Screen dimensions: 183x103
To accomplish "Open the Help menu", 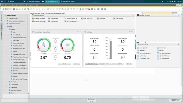I will pos(37,5).
